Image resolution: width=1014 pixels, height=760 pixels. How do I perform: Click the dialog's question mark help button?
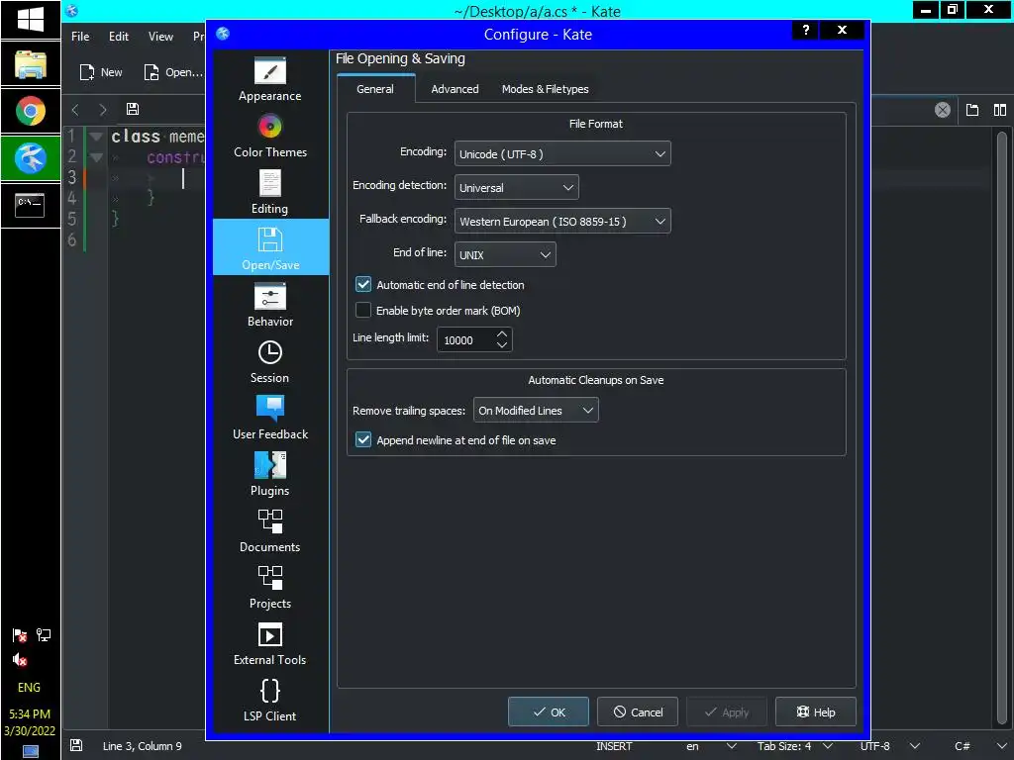point(805,30)
